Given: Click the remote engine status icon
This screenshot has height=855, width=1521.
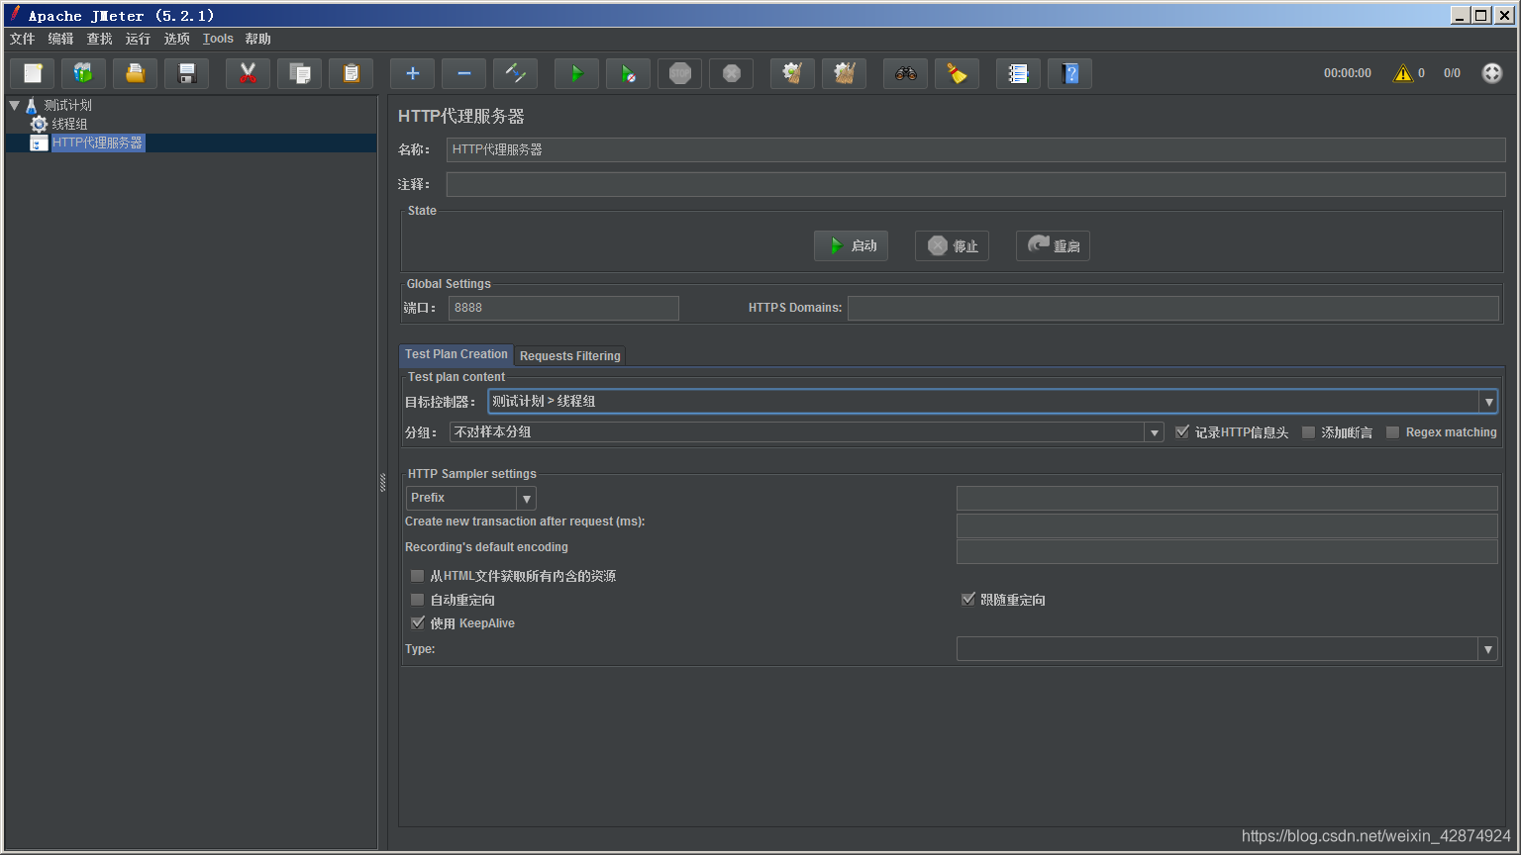Looking at the screenshot, I should [x=1491, y=73].
